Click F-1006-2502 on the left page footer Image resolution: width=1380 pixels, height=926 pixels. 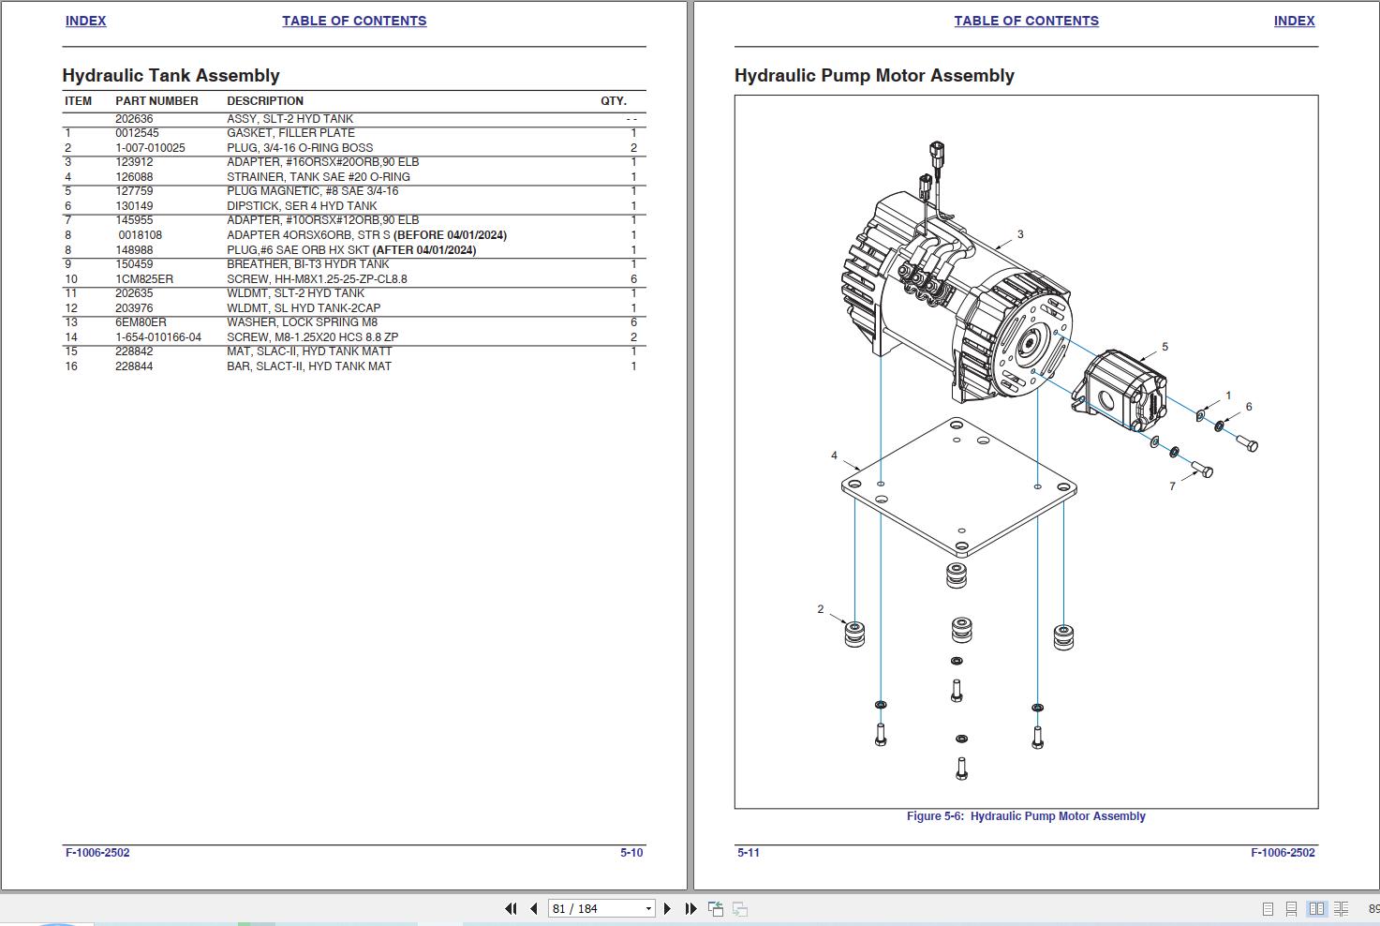pos(97,853)
